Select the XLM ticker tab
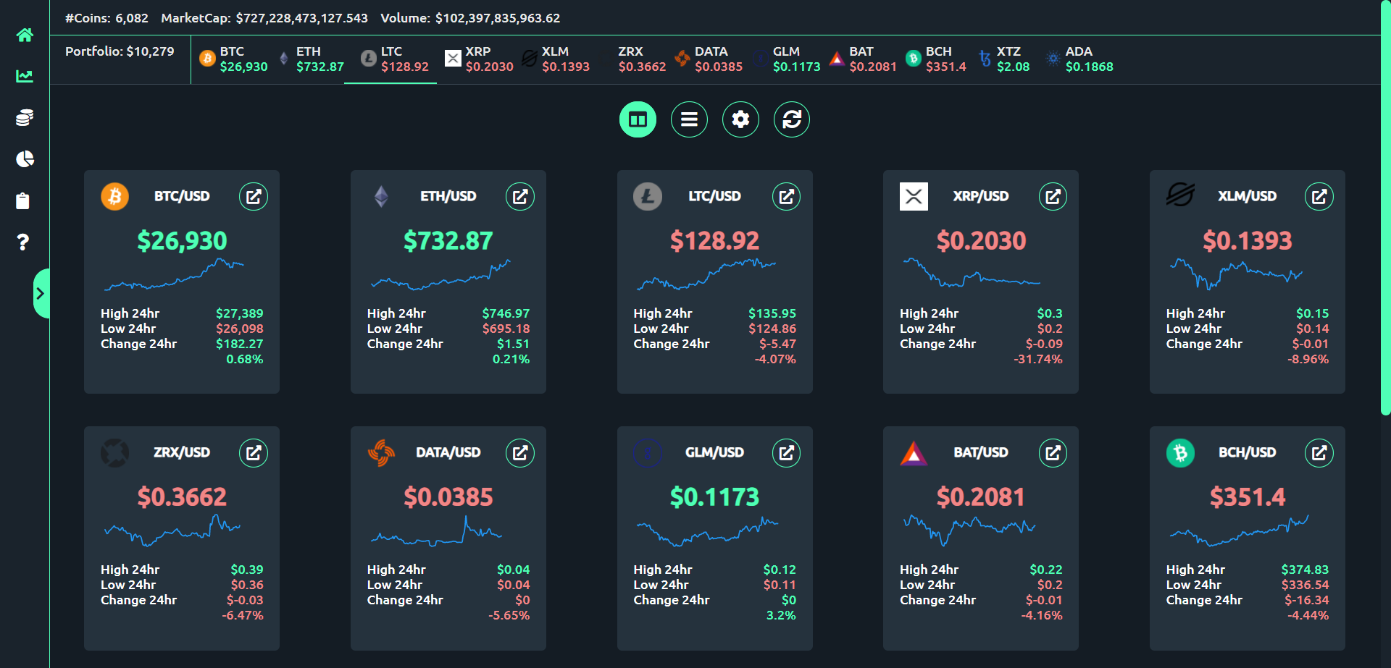Image resolution: width=1391 pixels, height=668 pixels. click(x=555, y=59)
